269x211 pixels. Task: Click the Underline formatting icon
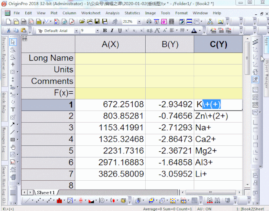coord(120,31)
